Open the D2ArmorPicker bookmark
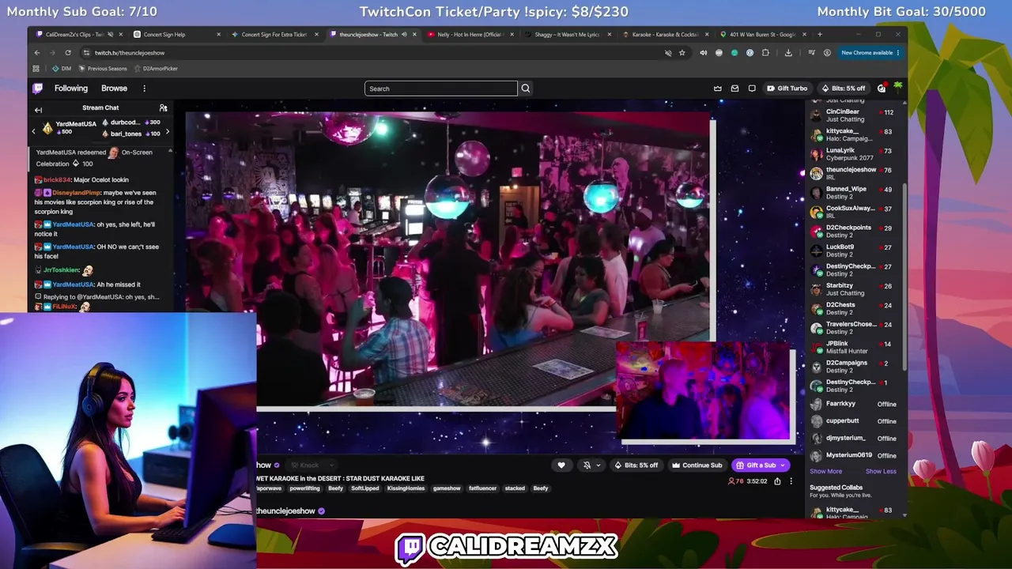1012x569 pixels. (156, 69)
